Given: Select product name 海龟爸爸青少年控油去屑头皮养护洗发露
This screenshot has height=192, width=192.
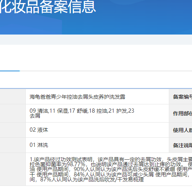Looking at the screenshot, I should pyautogui.click(x=77, y=97).
